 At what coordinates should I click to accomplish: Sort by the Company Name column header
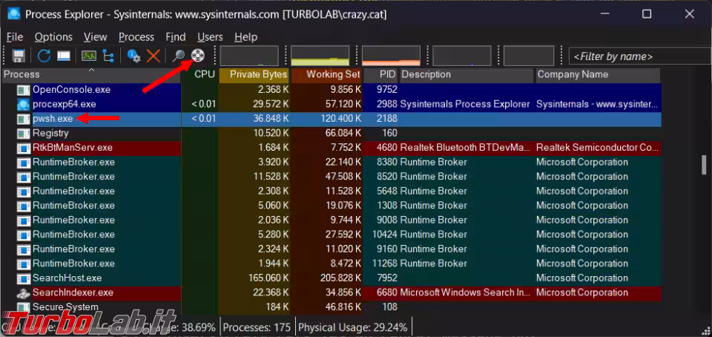pos(598,74)
